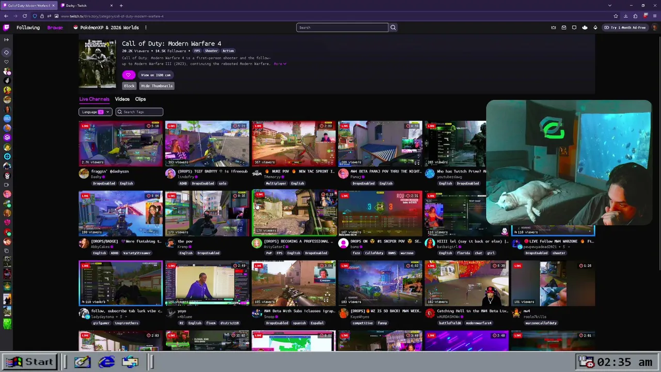The image size is (661, 372).
Task: Click View on IGDB.com button
Action: [x=156, y=75]
